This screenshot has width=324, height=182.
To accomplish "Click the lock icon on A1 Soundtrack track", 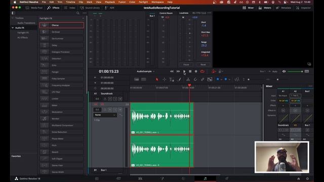I will coord(105,99).
